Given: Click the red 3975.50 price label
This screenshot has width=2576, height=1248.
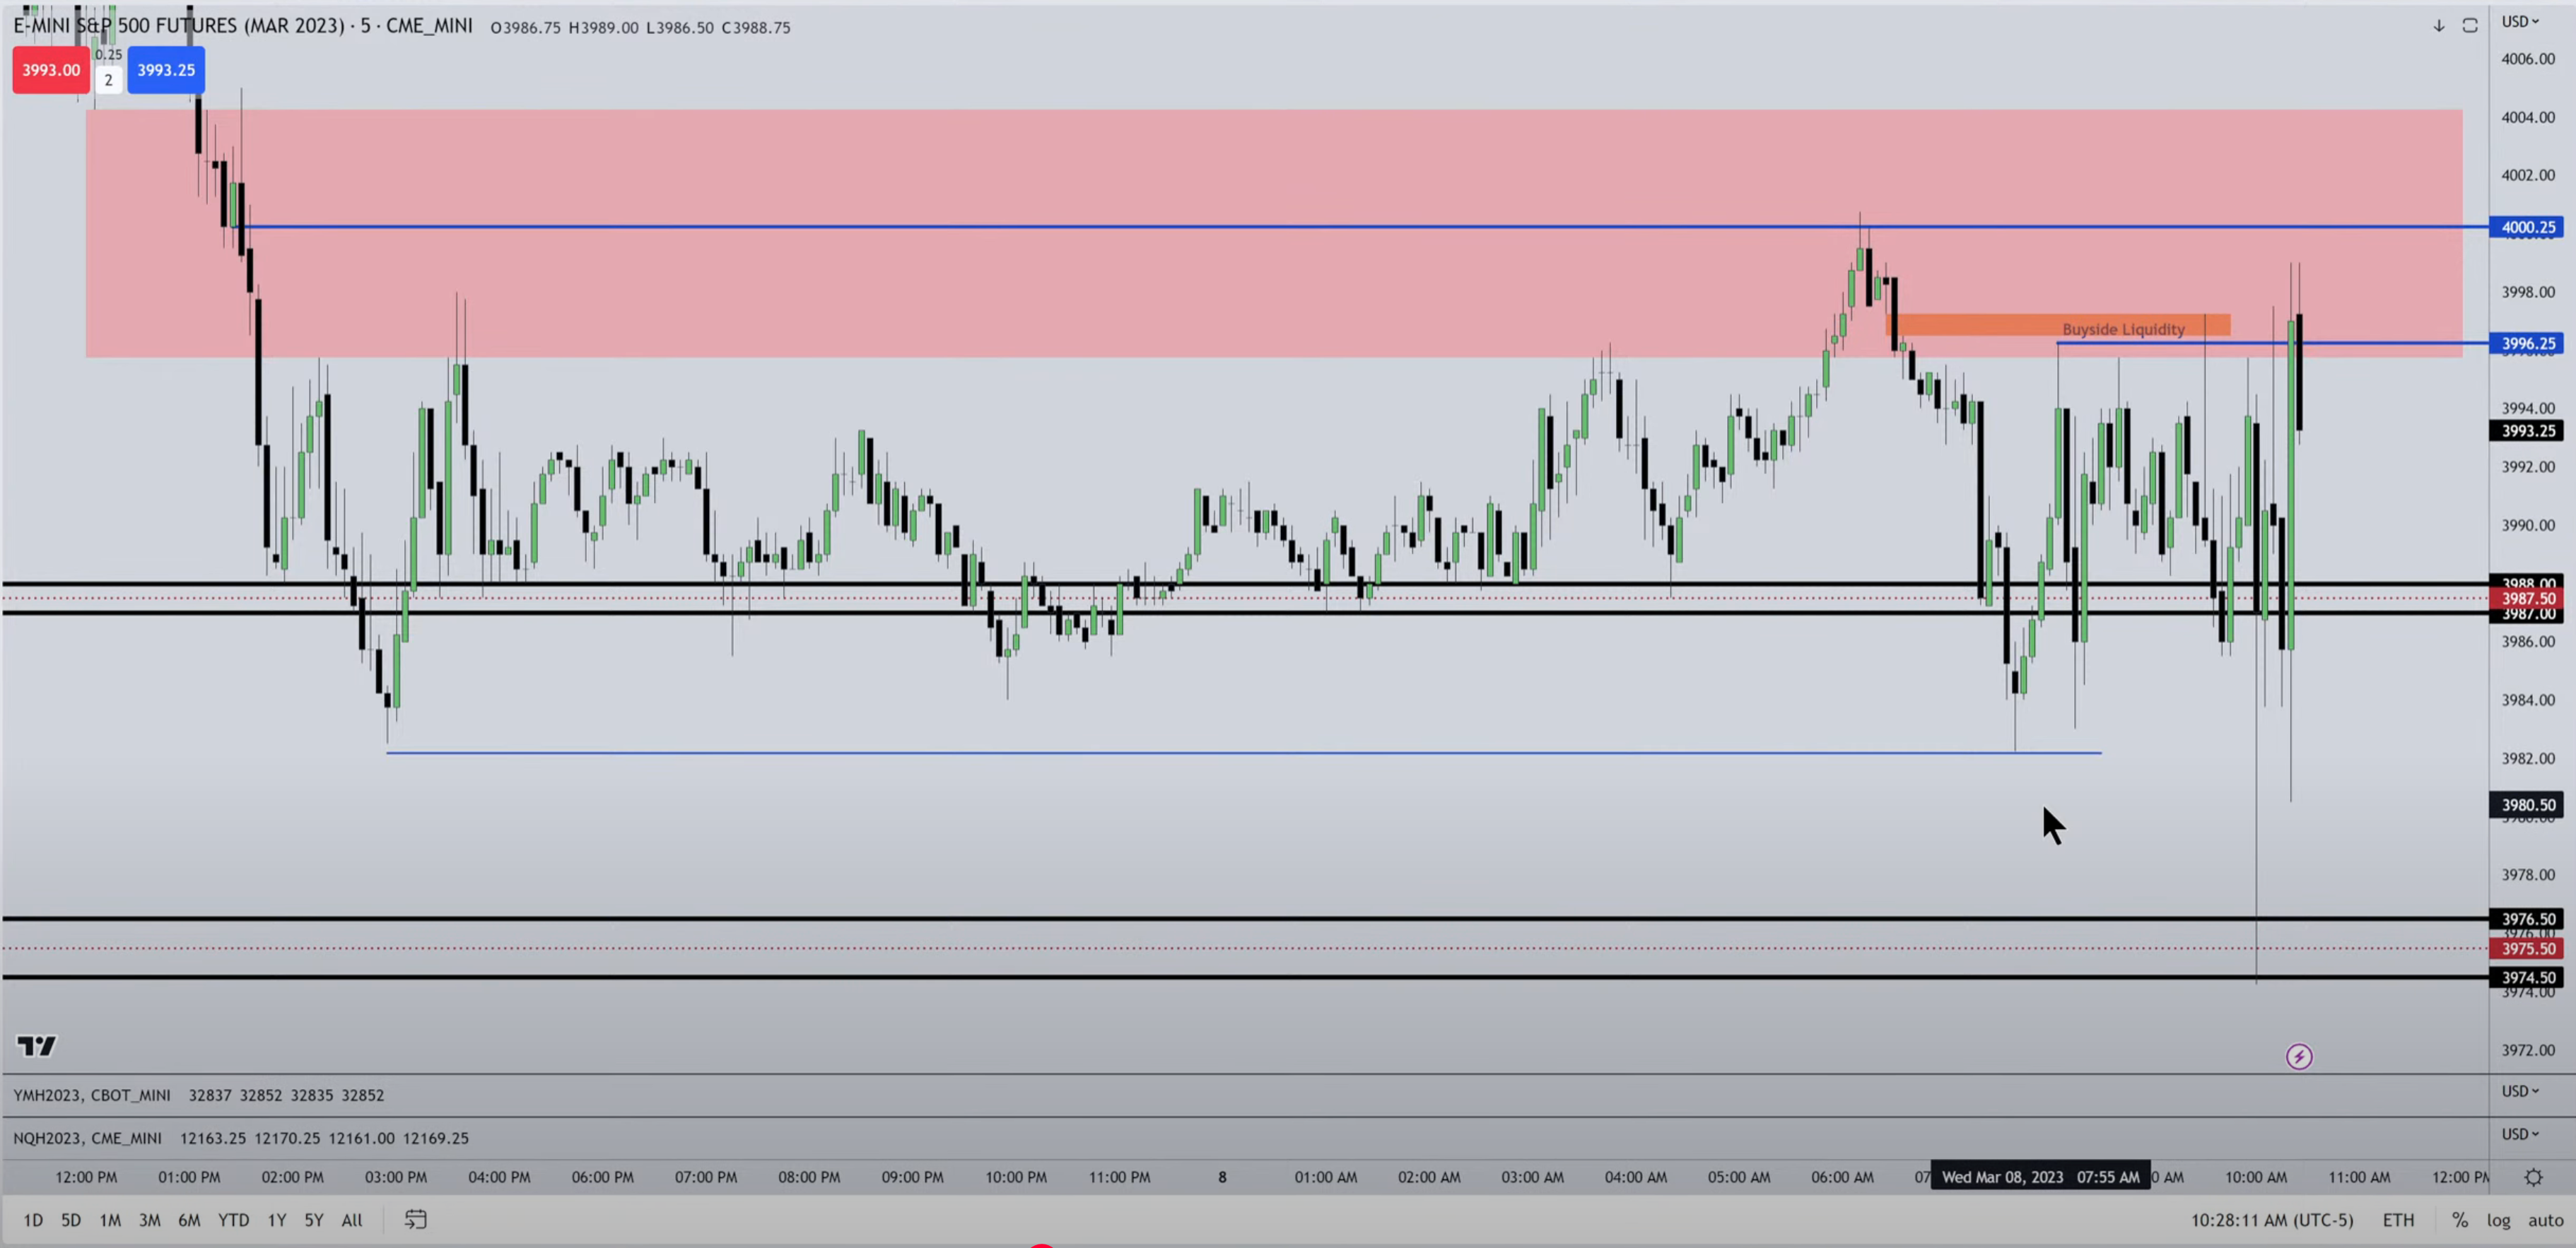Looking at the screenshot, I should 2527,948.
